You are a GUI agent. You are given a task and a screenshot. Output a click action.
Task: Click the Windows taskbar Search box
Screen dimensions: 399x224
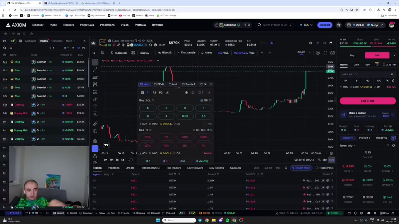point(180,220)
